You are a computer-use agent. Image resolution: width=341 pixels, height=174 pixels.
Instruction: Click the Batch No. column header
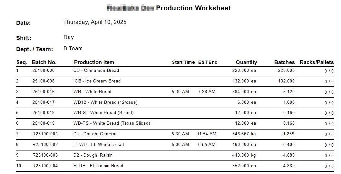tap(44, 63)
